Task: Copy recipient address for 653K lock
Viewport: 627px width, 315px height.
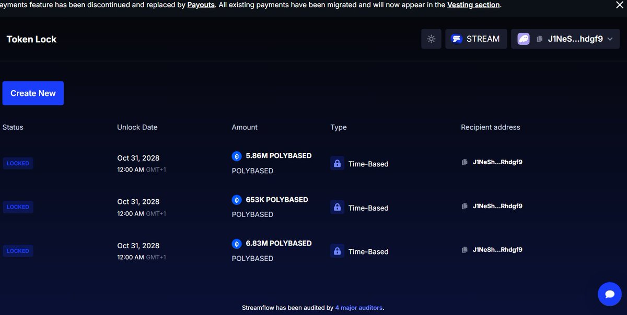Action: pos(465,206)
